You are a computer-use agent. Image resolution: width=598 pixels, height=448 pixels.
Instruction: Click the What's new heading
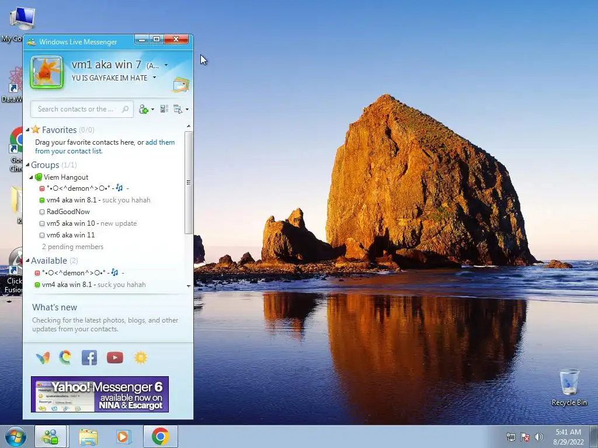[54, 307]
